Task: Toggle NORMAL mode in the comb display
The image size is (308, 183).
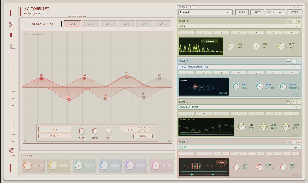Action: 210,41
